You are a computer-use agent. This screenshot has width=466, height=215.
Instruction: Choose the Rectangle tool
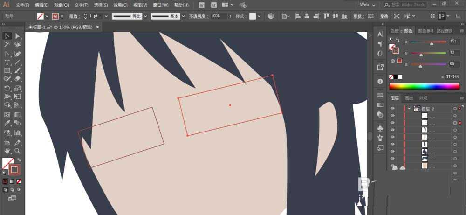point(7,70)
